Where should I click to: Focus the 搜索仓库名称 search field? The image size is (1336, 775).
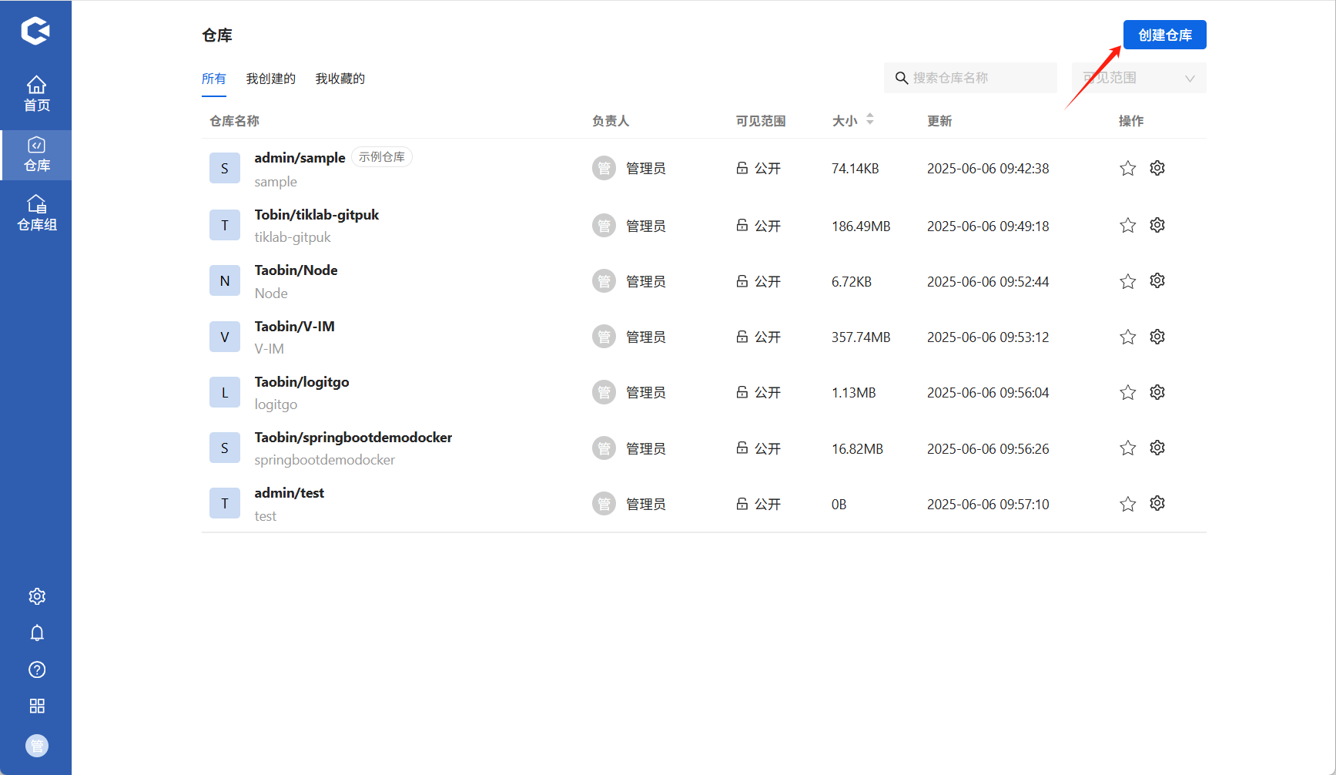[970, 78]
